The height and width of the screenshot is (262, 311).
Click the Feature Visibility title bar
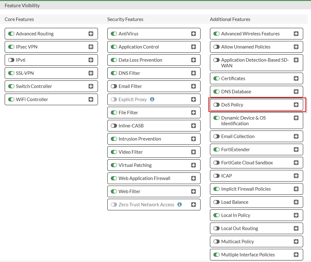tap(22, 5)
